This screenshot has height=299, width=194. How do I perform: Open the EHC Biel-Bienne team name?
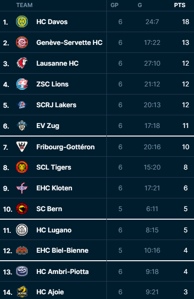pyautogui.click(x=62, y=250)
